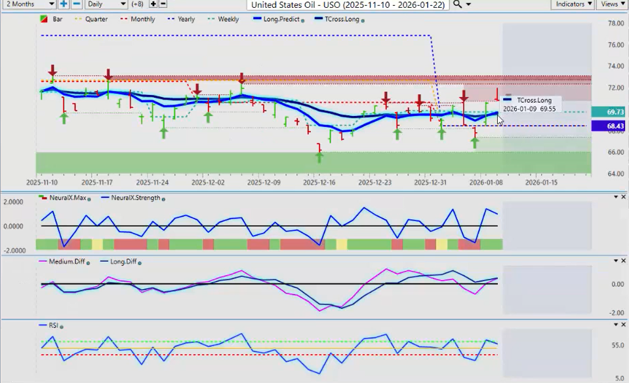Close the RSI indicator panel
629x383 pixels.
click(624, 324)
